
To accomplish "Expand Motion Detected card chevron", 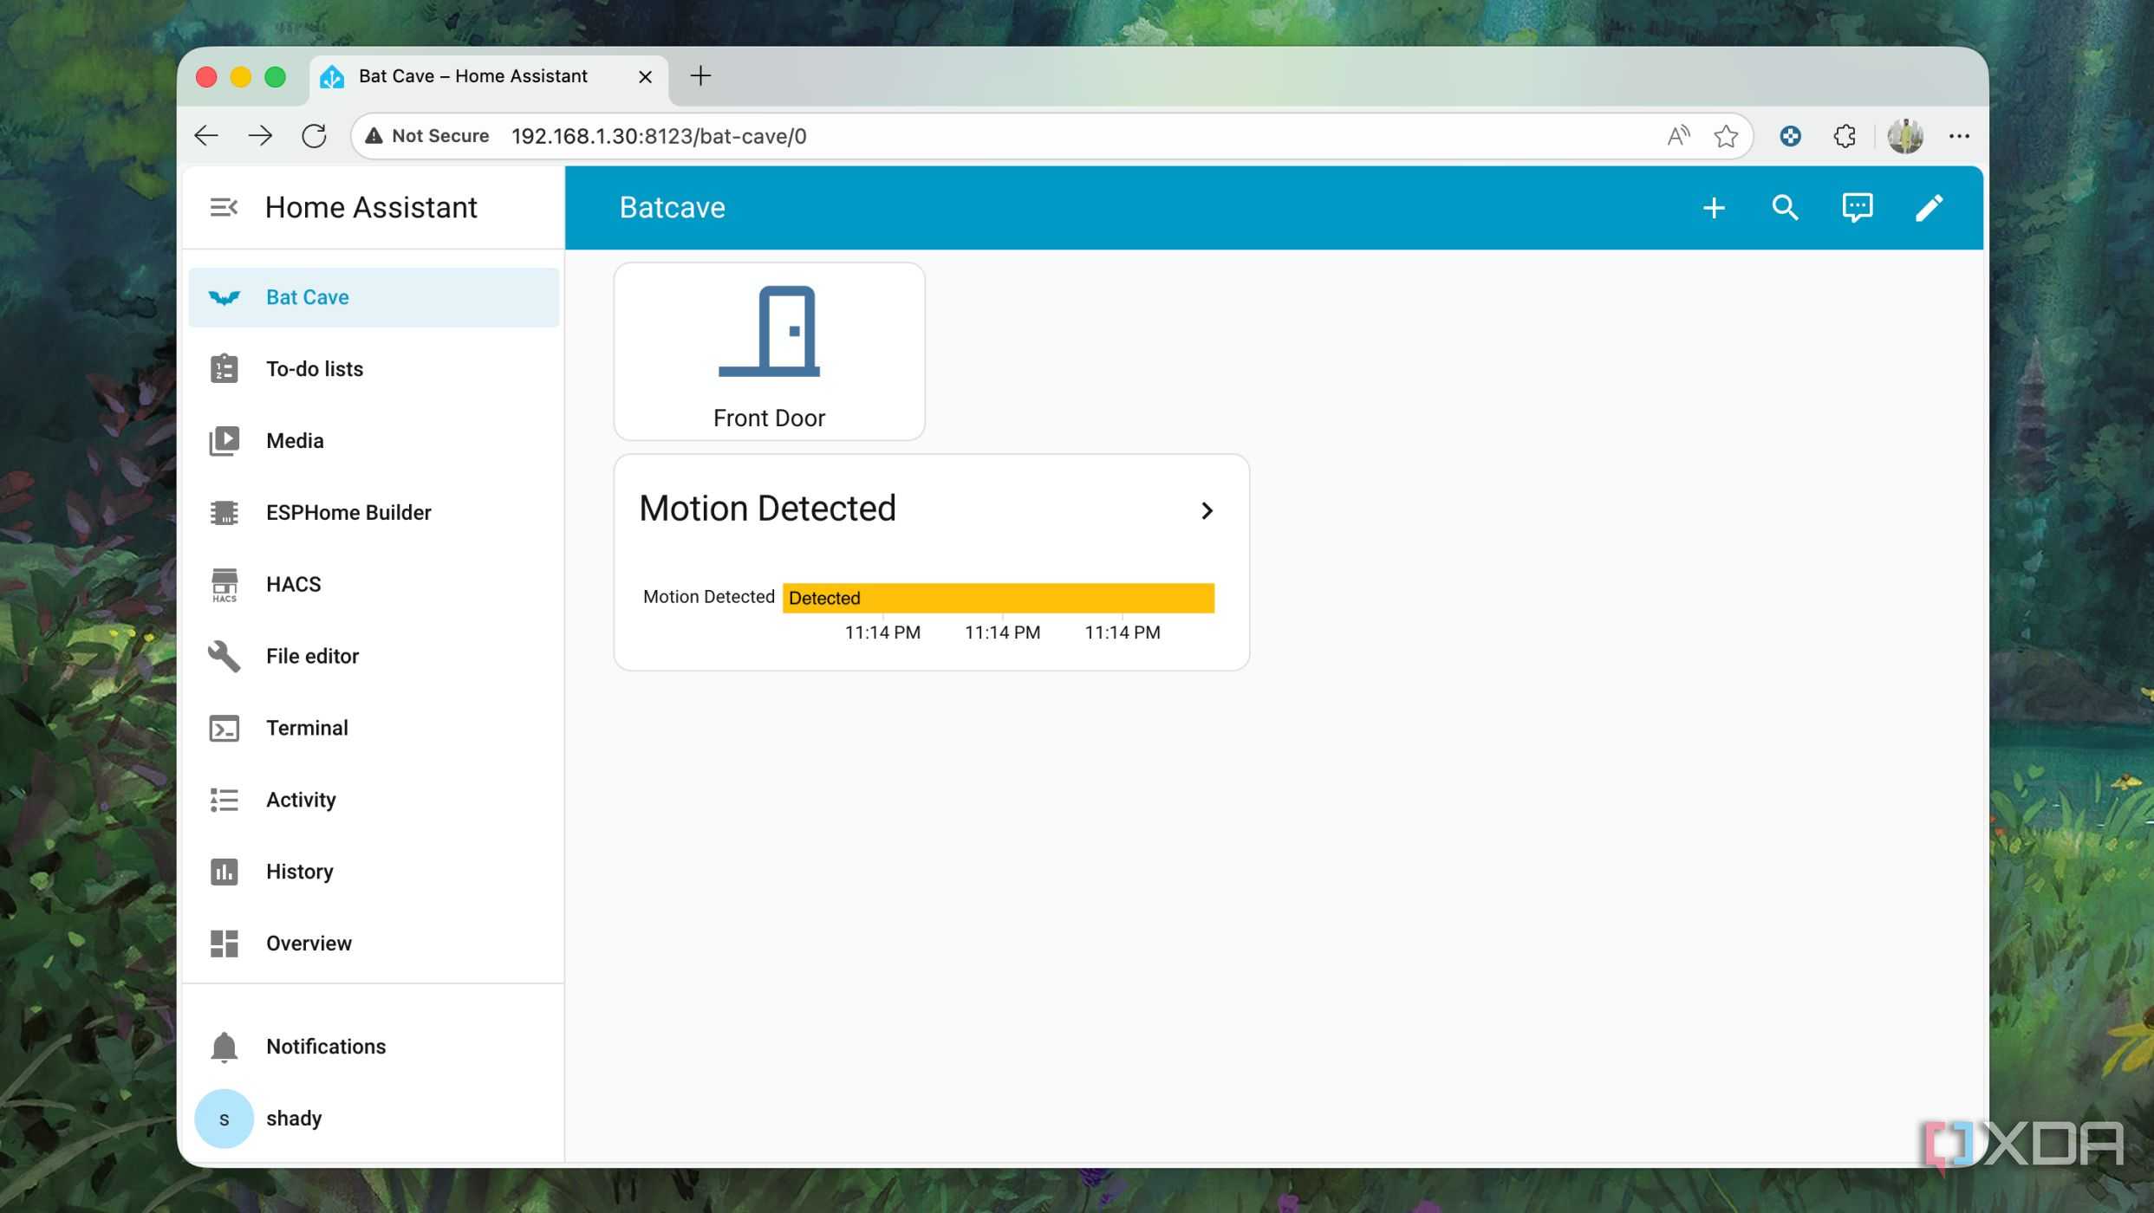I will tap(1207, 511).
